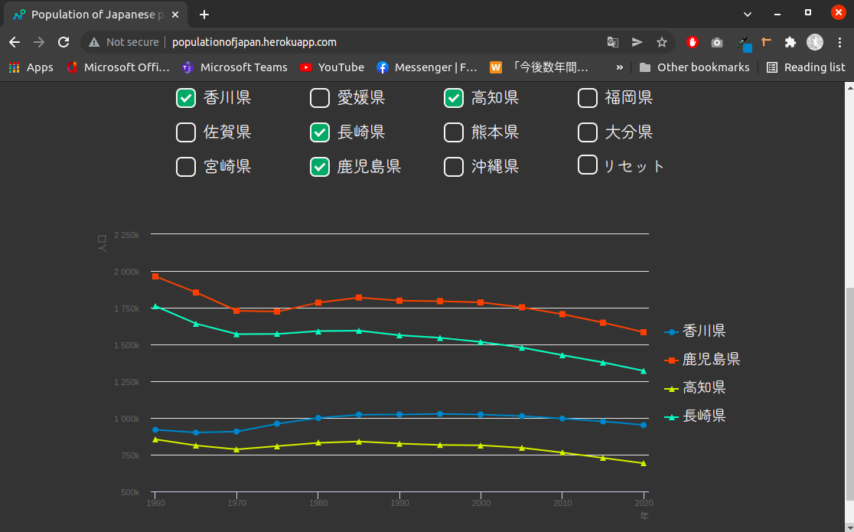This screenshot has height=532, width=854.
Task: Enable the 愛媛県 prefecture checkbox
Action: click(x=319, y=98)
